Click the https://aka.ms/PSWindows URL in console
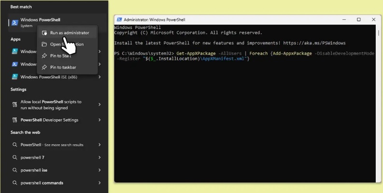Screen dimensions: 383x193 point(314,43)
